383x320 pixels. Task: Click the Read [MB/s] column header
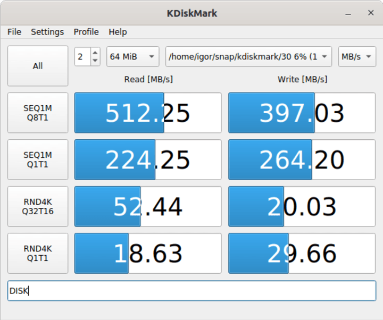click(148, 79)
